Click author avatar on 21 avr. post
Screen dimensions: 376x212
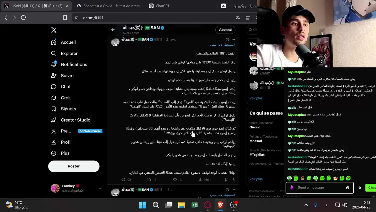[x=115, y=42]
